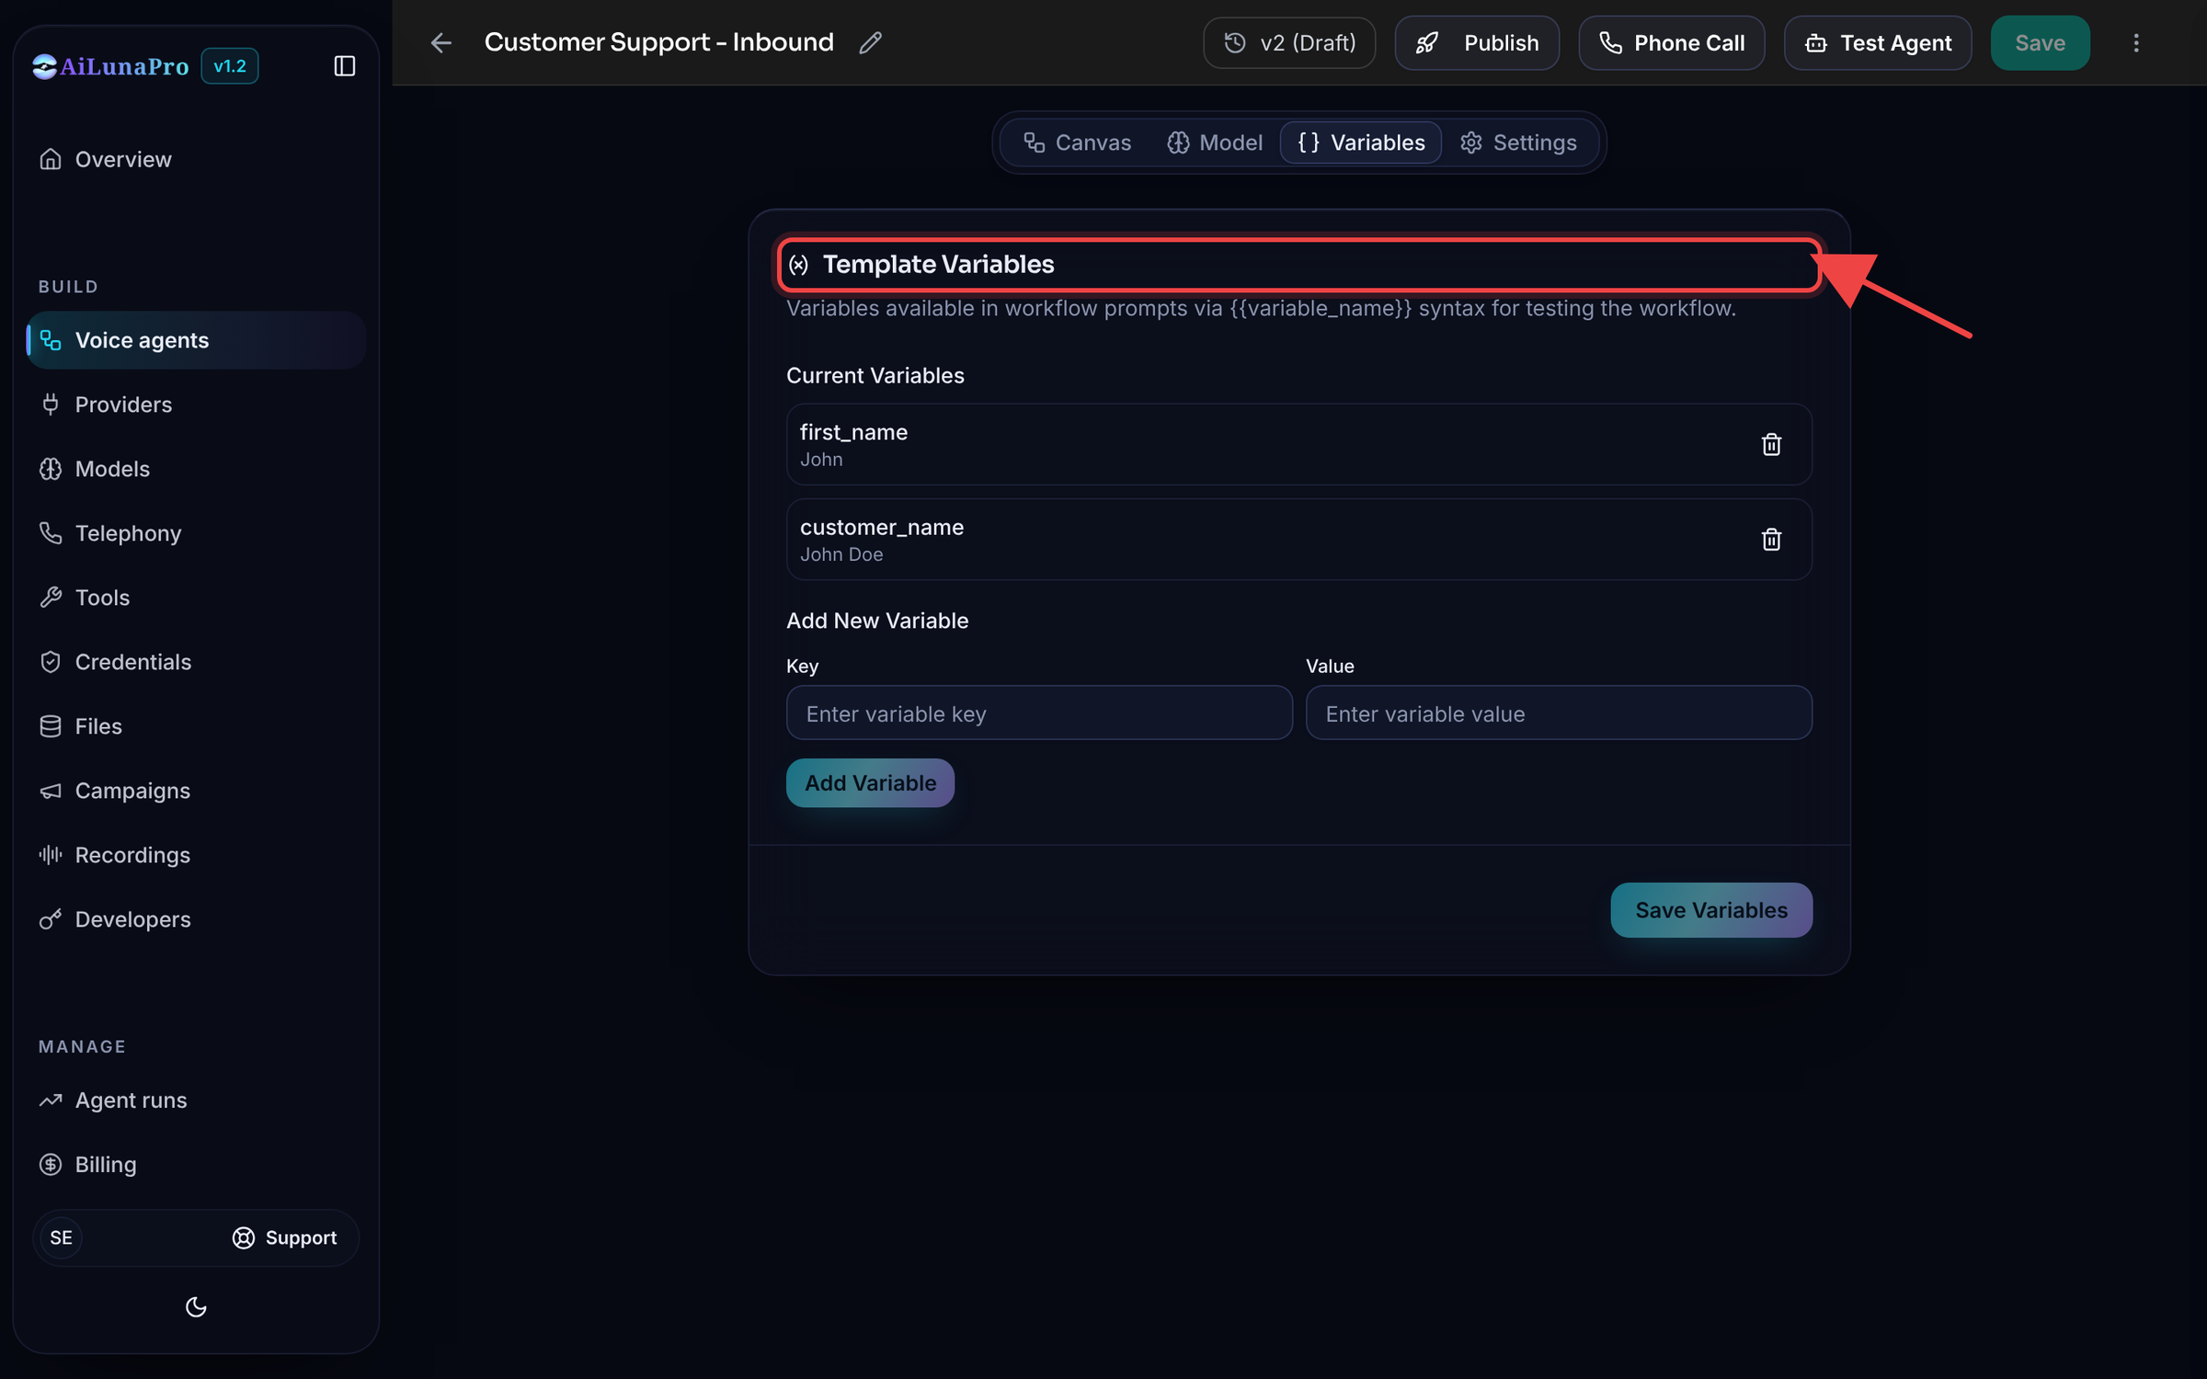The height and width of the screenshot is (1379, 2207).
Task: Click the v1.2 version badge
Action: tap(230, 66)
